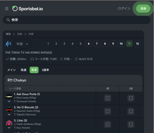Viewport: 154px width, 133px height.
Task: Open the 競馬 breadcrumb link
Action: (x=8, y=34)
